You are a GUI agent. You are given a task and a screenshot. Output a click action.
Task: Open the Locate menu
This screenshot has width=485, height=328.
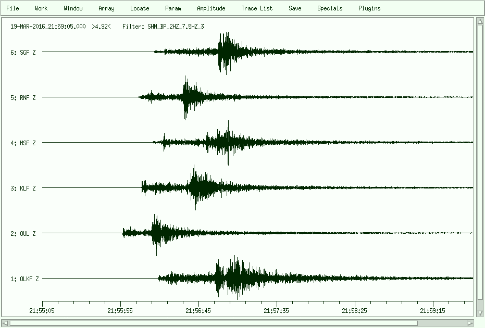pyautogui.click(x=140, y=8)
